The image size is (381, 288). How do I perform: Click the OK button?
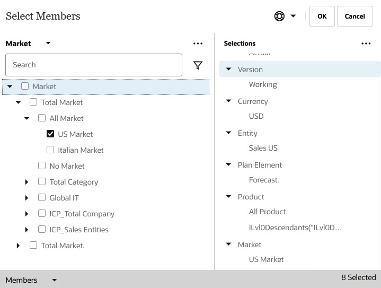(322, 16)
